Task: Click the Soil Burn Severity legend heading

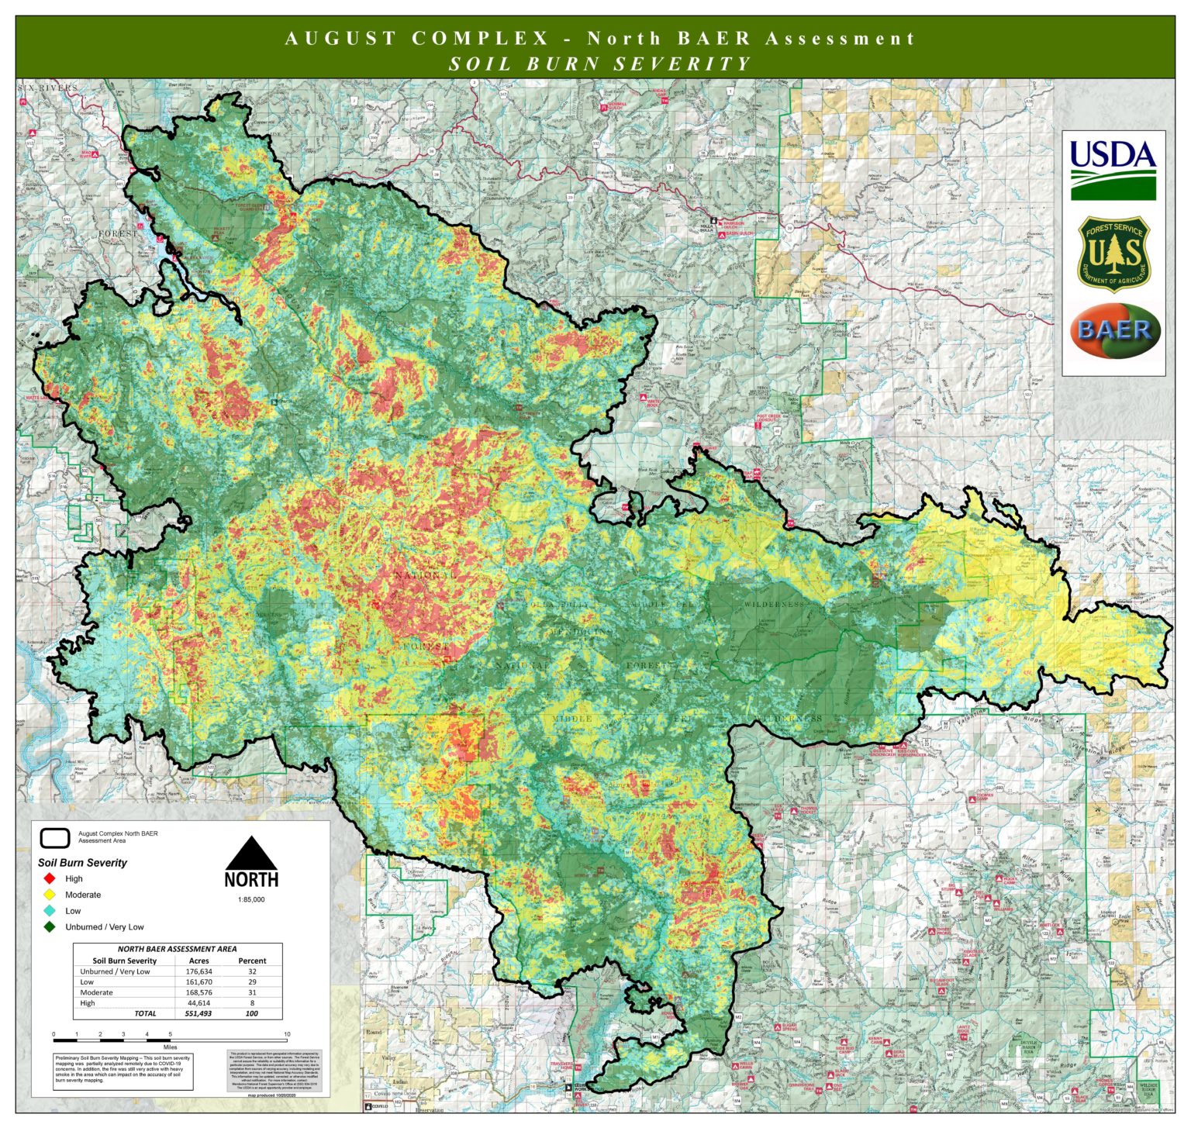Action: [x=82, y=862]
